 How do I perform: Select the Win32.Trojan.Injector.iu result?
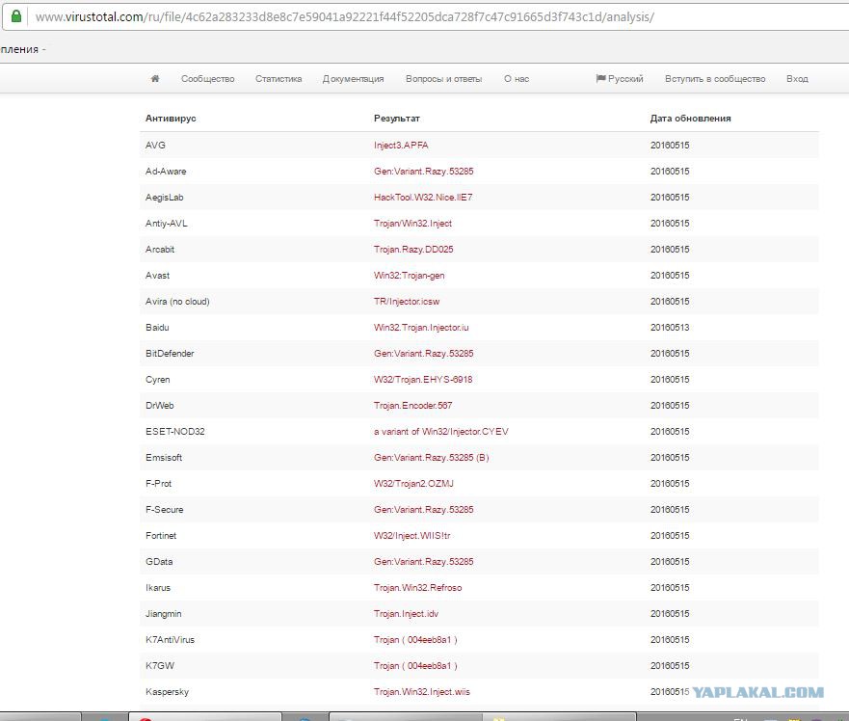coord(421,327)
